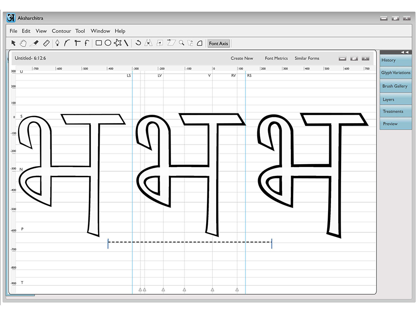
Task: Click the magnifier zoom tool
Action: 182,43
